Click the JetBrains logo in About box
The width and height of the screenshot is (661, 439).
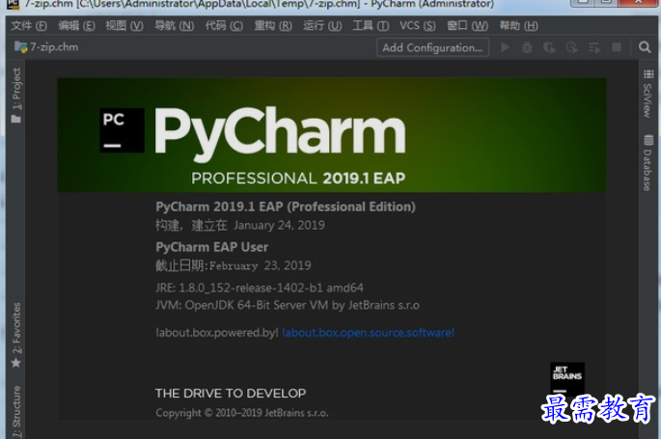[567, 378]
